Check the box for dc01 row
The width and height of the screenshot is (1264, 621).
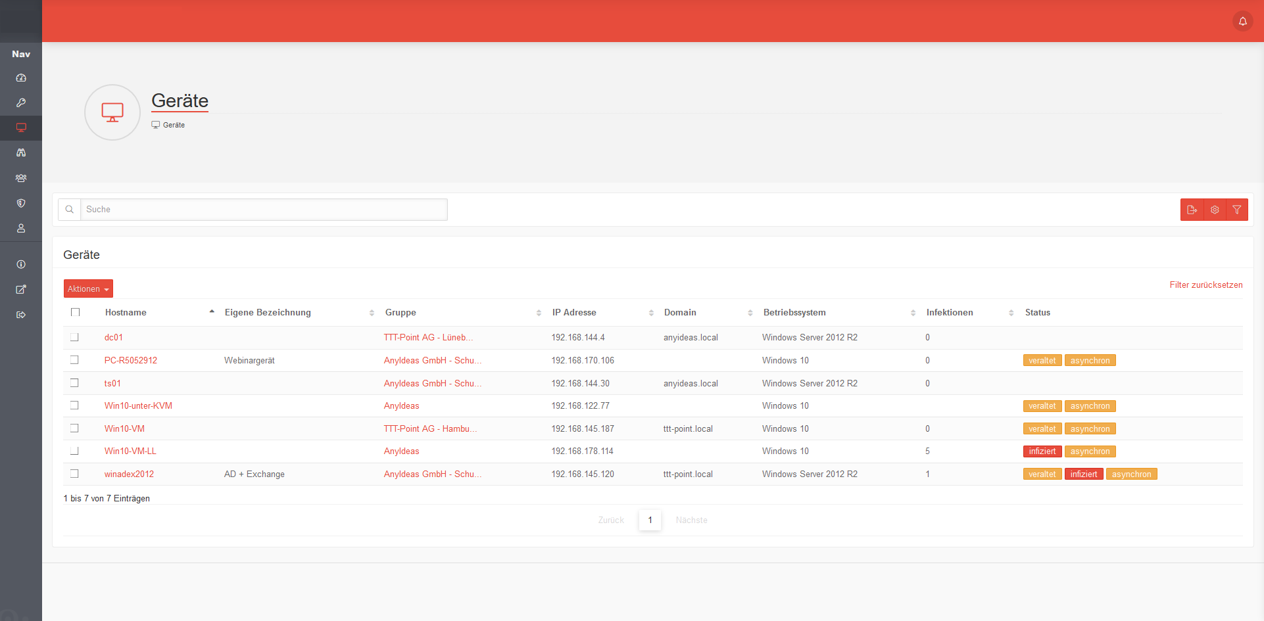click(x=74, y=337)
